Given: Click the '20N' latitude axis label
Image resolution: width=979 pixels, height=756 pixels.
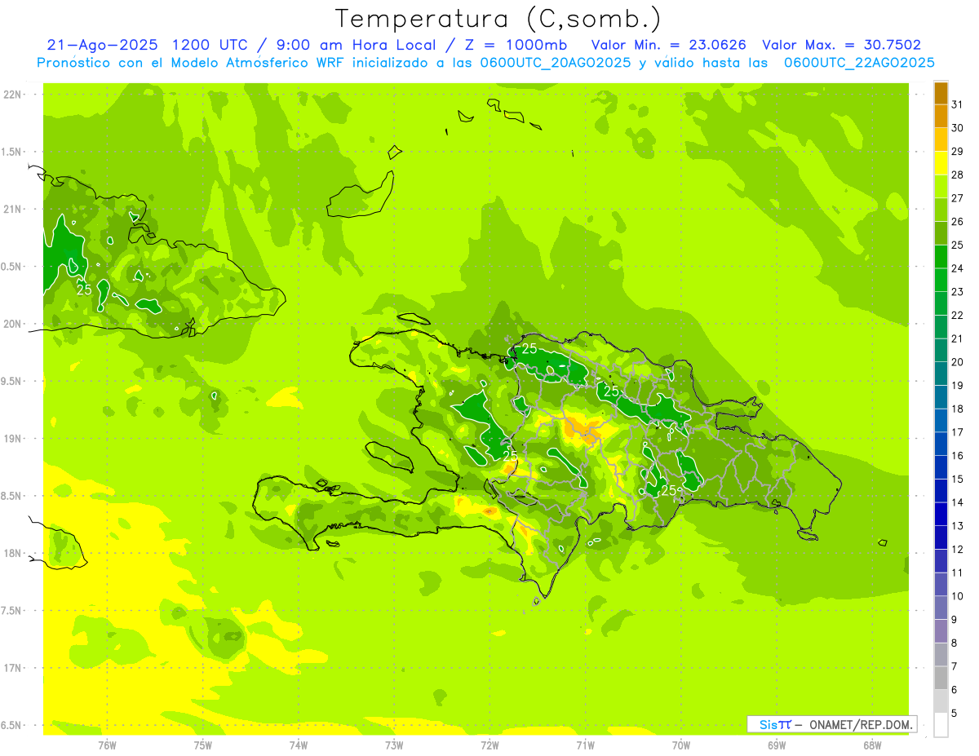Looking at the screenshot, I should pyautogui.click(x=12, y=324).
